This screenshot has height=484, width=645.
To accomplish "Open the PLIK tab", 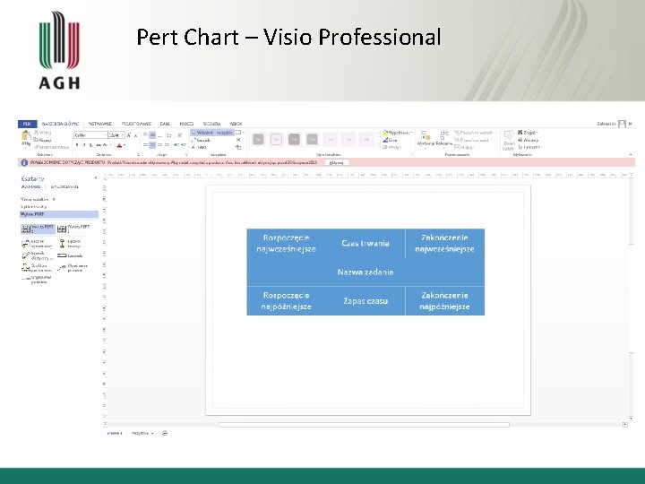I will [x=27, y=124].
